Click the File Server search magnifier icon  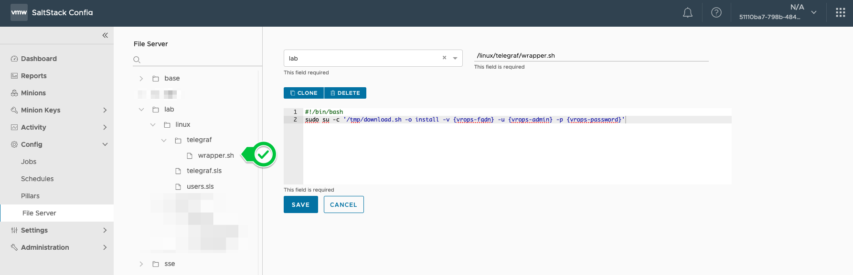pos(137,60)
